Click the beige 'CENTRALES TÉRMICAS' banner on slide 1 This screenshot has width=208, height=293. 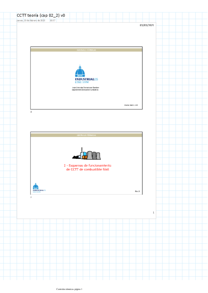(x=86, y=50)
